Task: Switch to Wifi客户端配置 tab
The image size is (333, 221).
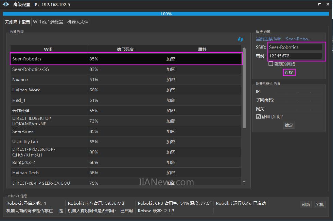Action: click(x=48, y=22)
